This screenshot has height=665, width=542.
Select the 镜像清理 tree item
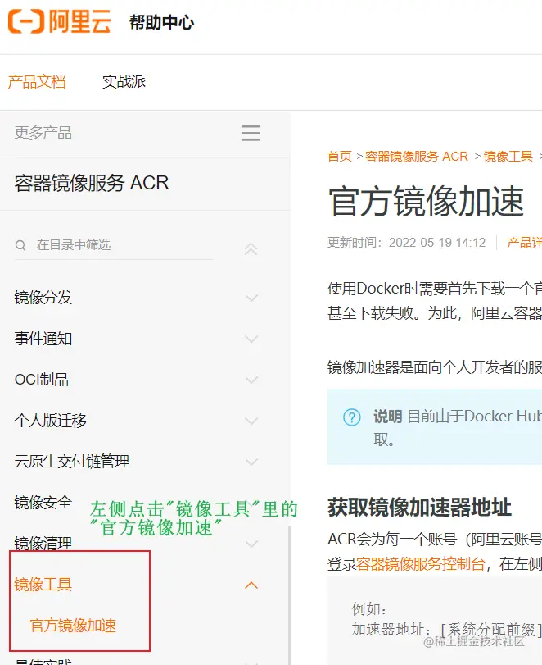tap(43, 544)
